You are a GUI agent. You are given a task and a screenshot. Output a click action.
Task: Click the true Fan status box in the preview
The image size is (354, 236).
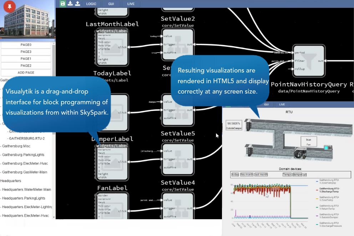(309, 141)
